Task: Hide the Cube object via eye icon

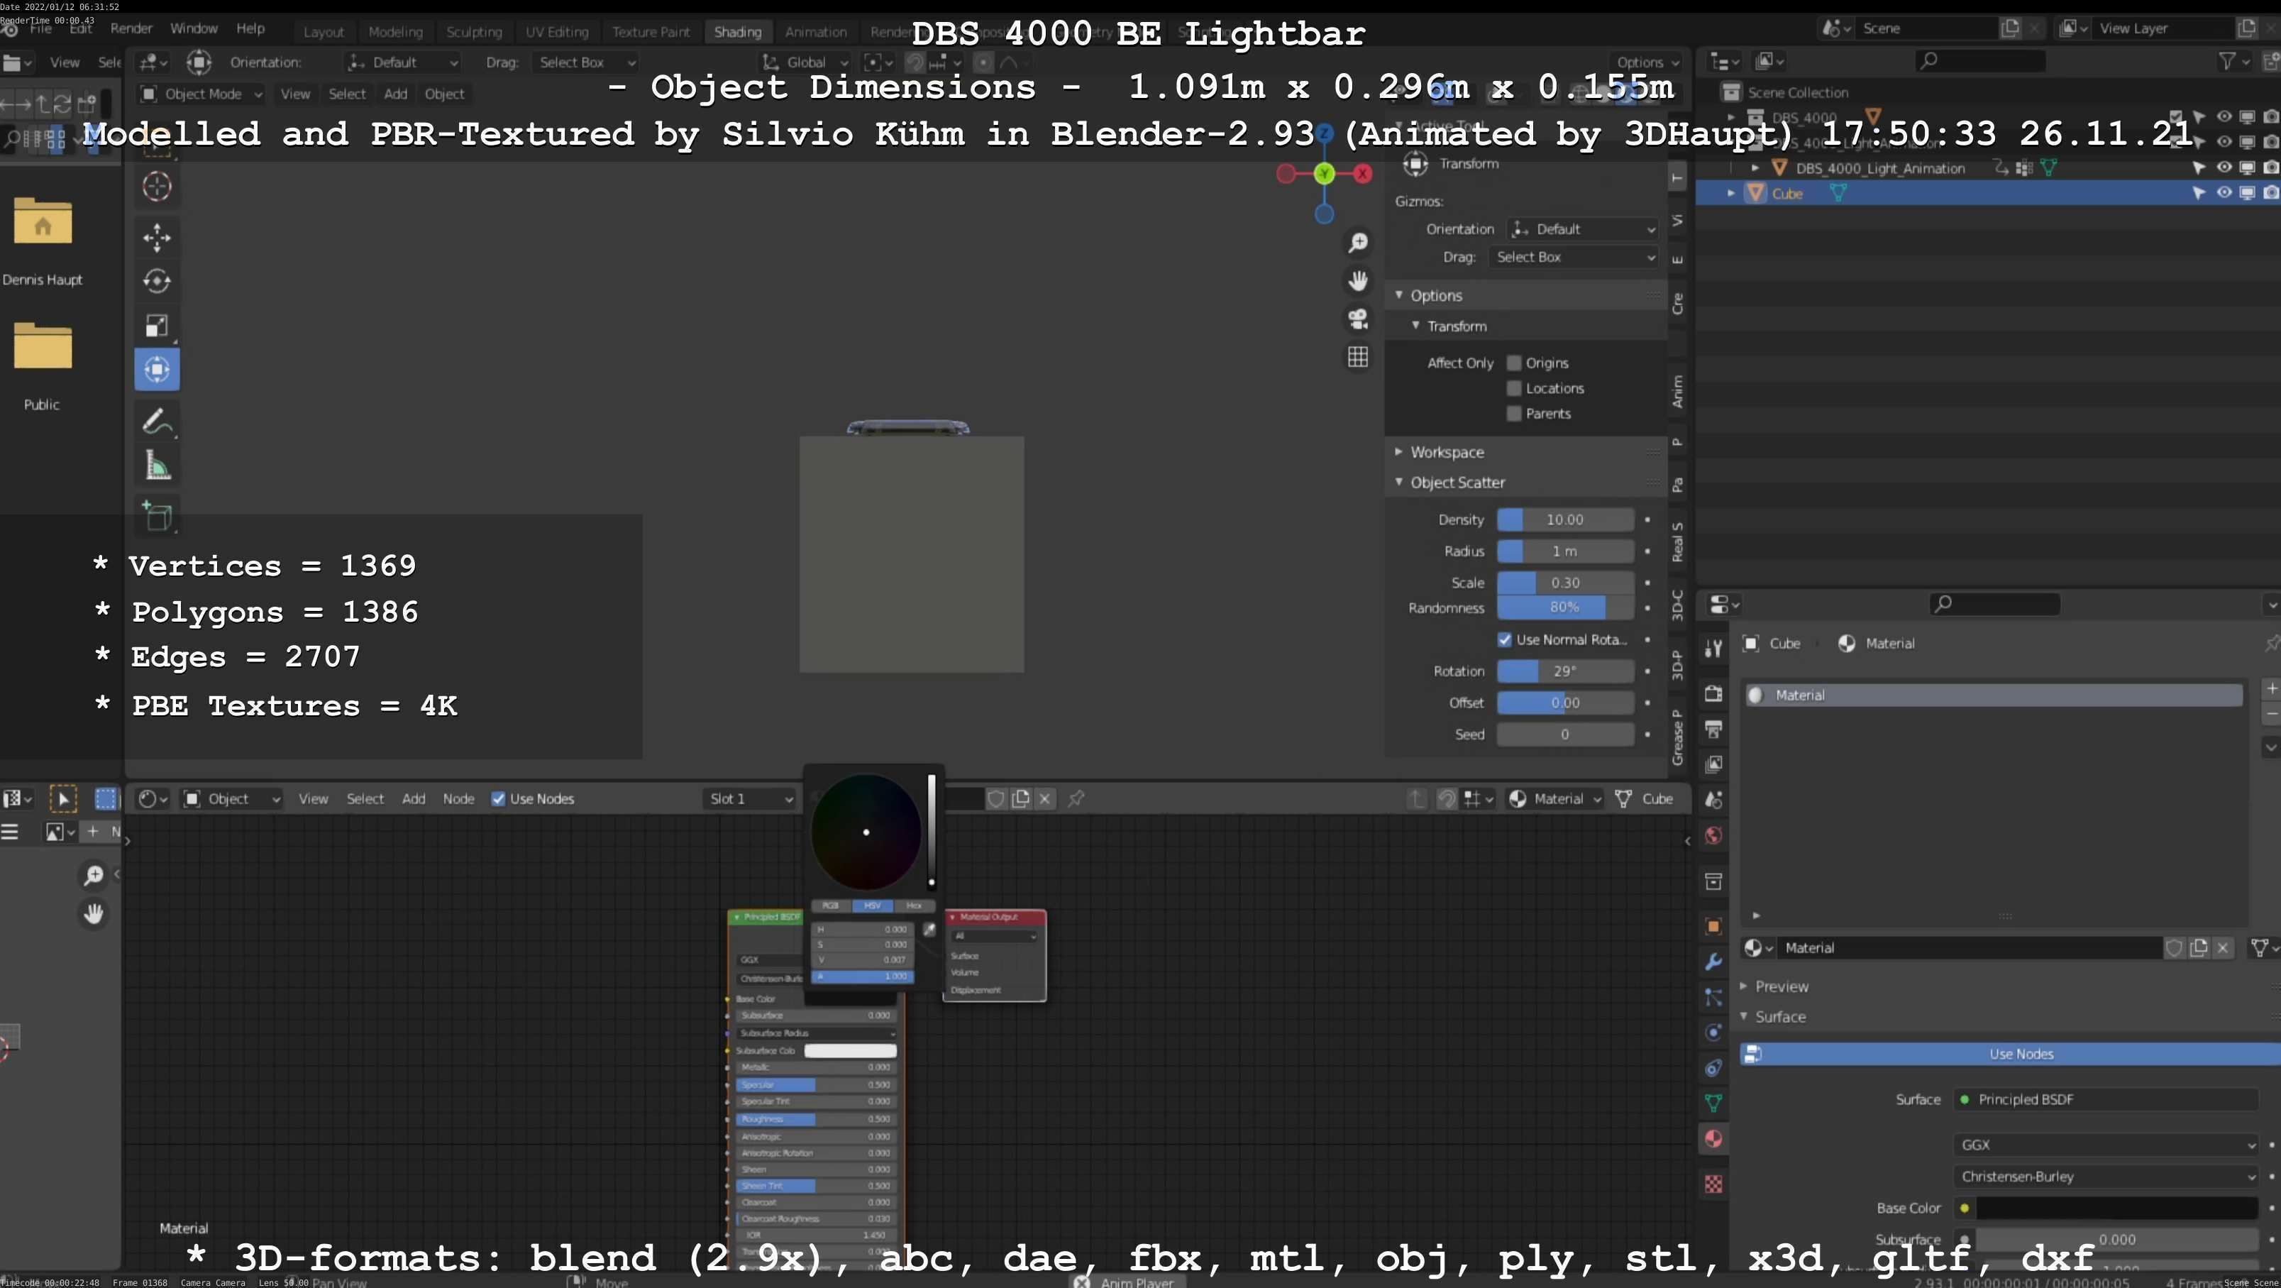Action: 2224,193
